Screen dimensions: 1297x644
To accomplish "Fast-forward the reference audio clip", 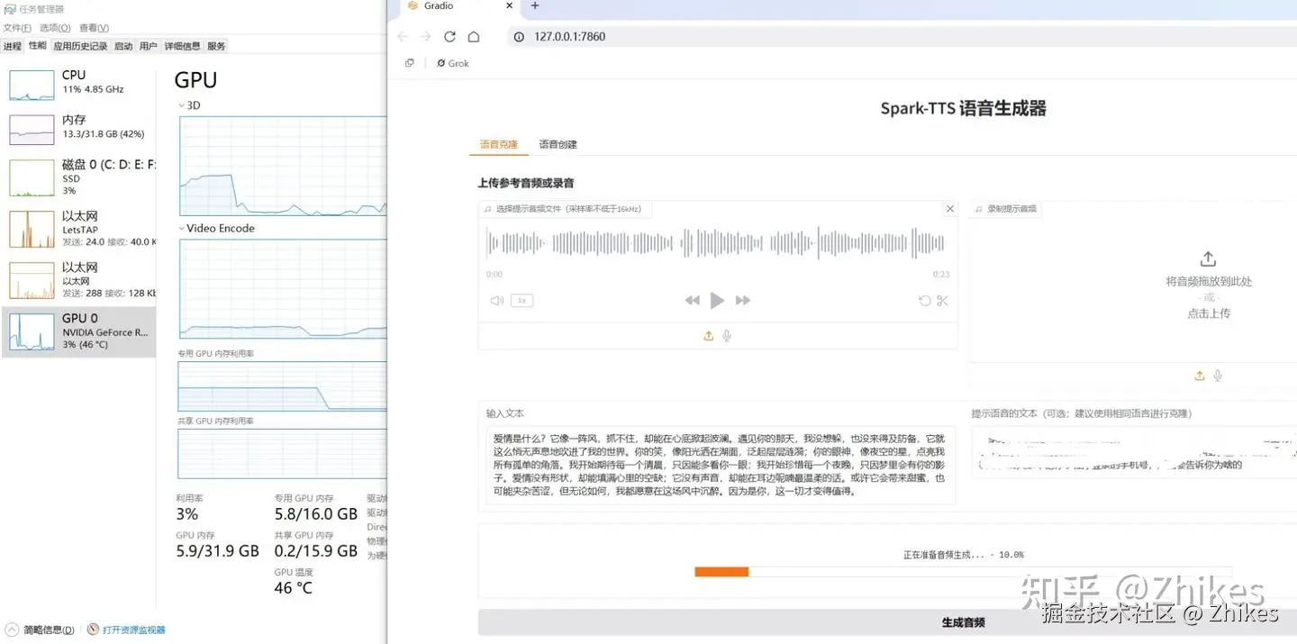I will pyautogui.click(x=743, y=301).
